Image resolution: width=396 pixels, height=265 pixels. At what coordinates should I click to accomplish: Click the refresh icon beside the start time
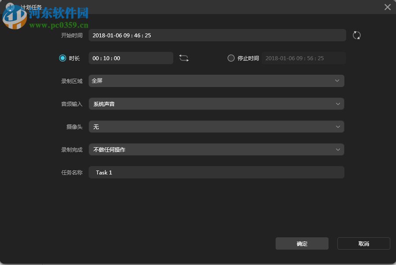[x=356, y=35]
